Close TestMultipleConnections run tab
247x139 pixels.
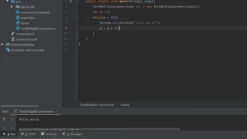[x=56, y=112]
